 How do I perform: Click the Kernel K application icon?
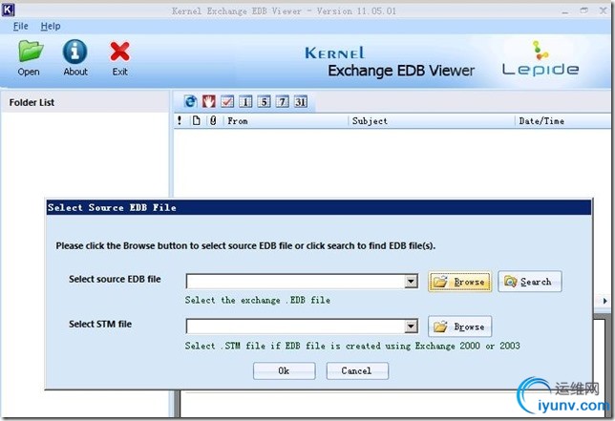[x=9, y=10]
